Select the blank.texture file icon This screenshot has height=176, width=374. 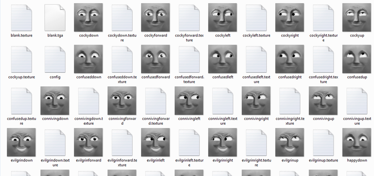[x=22, y=17]
